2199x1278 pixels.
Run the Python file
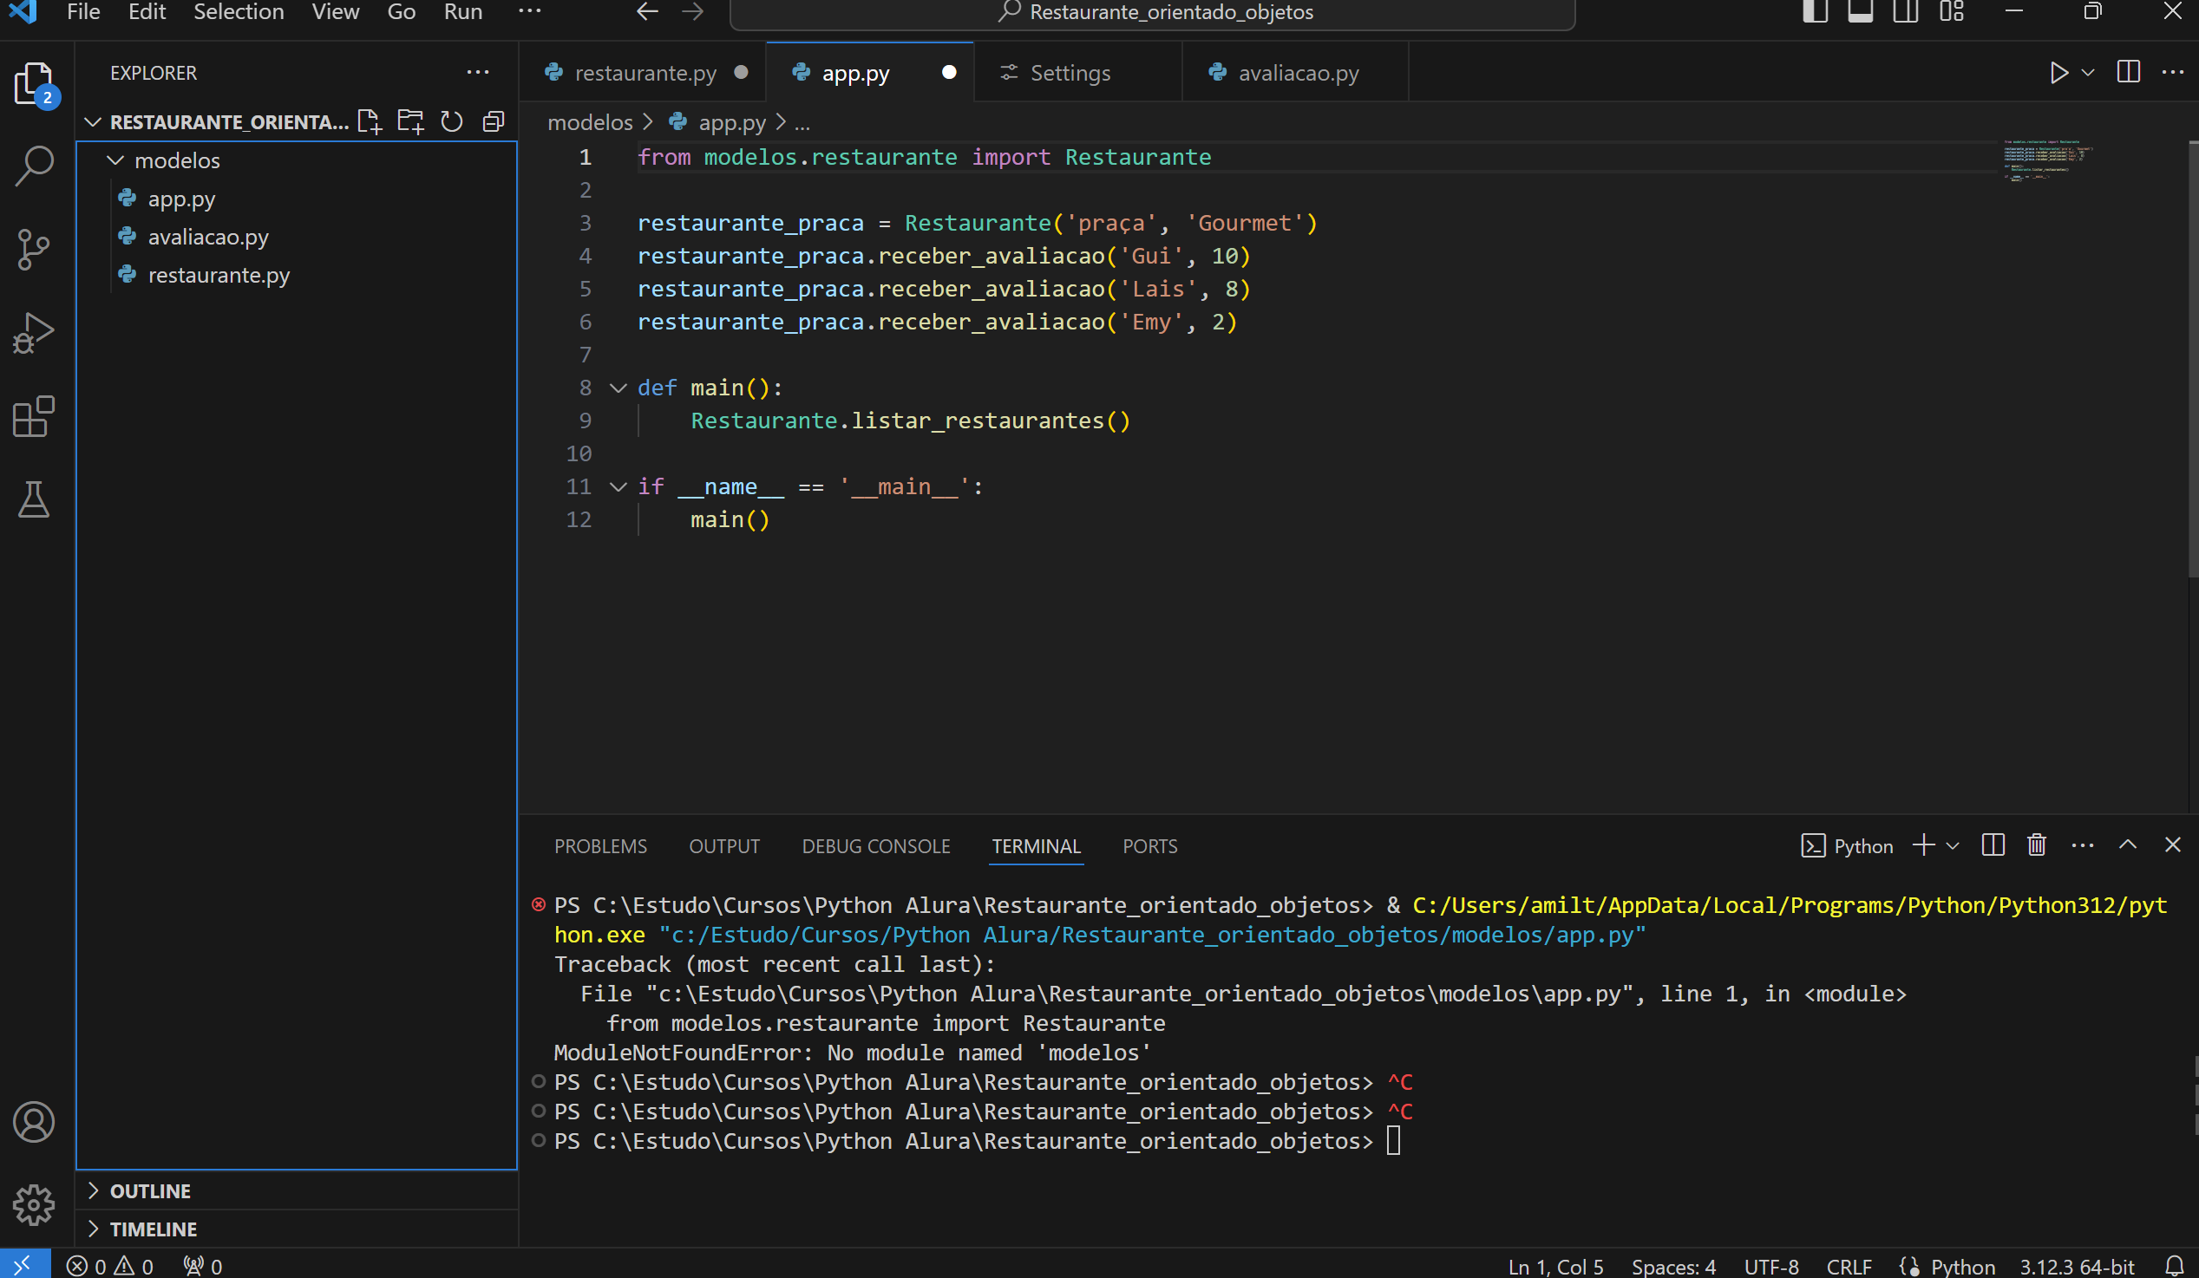click(x=2058, y=73)
